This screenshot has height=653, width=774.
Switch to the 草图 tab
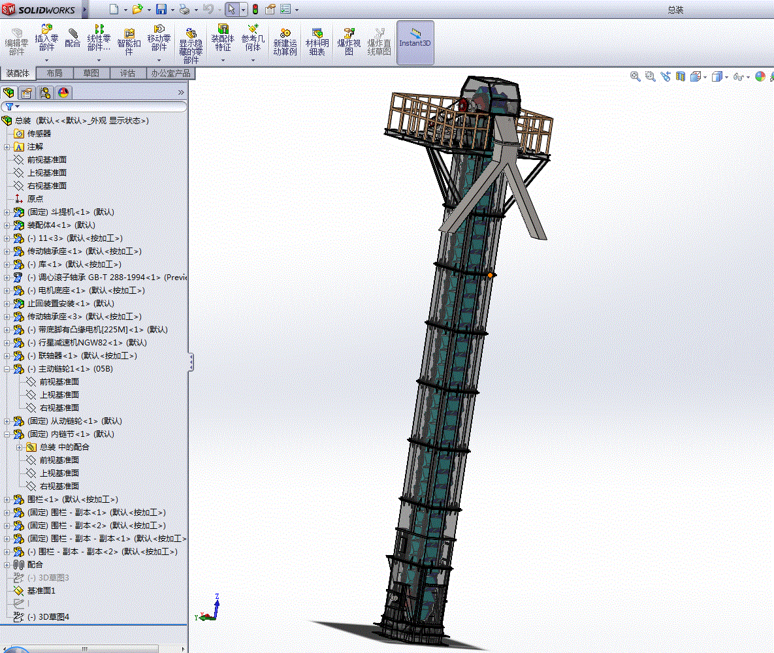pos(91,73)
